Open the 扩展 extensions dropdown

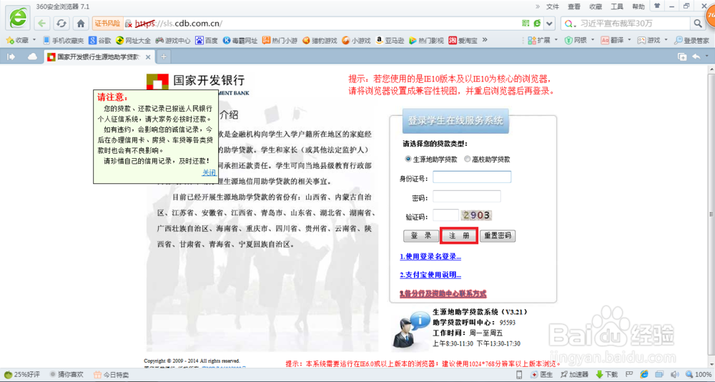click(x=543, y=40)
